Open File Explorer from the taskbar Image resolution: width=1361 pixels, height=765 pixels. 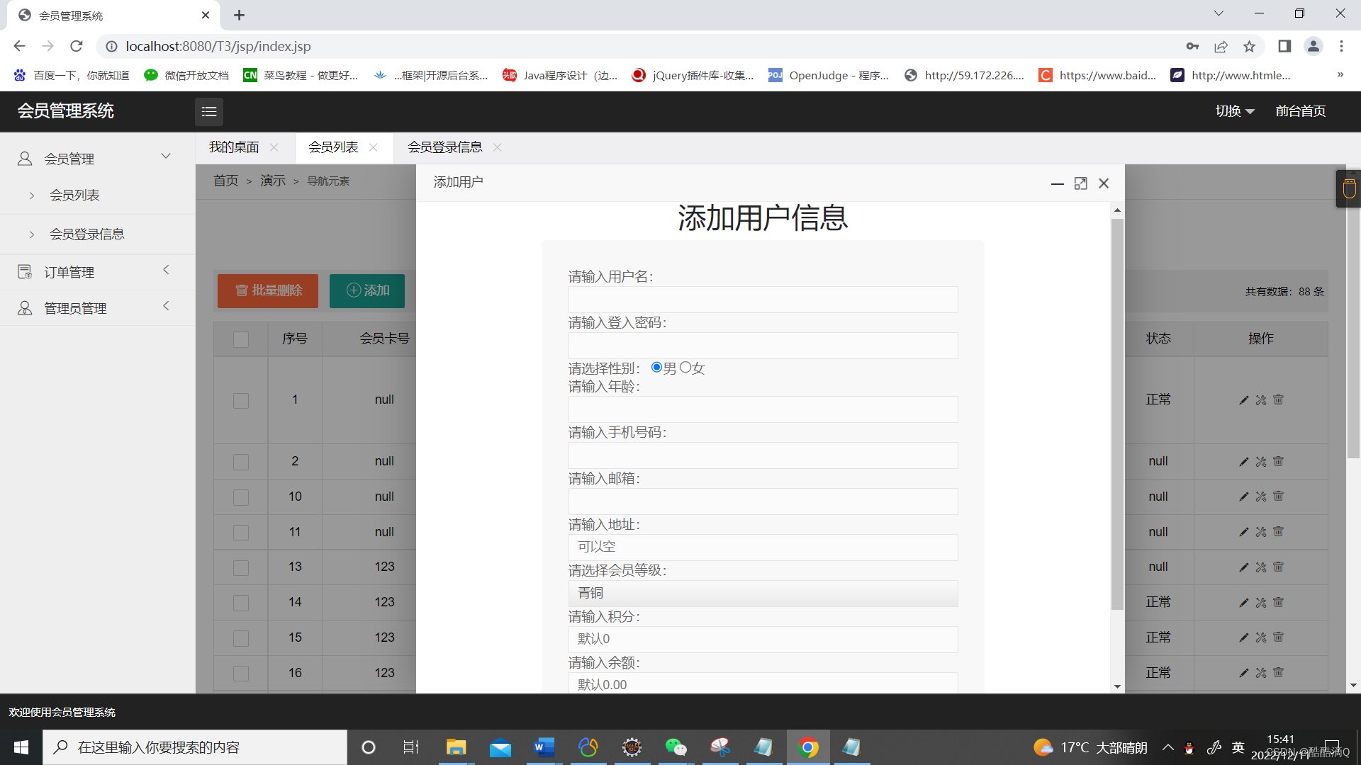point(456,747)
